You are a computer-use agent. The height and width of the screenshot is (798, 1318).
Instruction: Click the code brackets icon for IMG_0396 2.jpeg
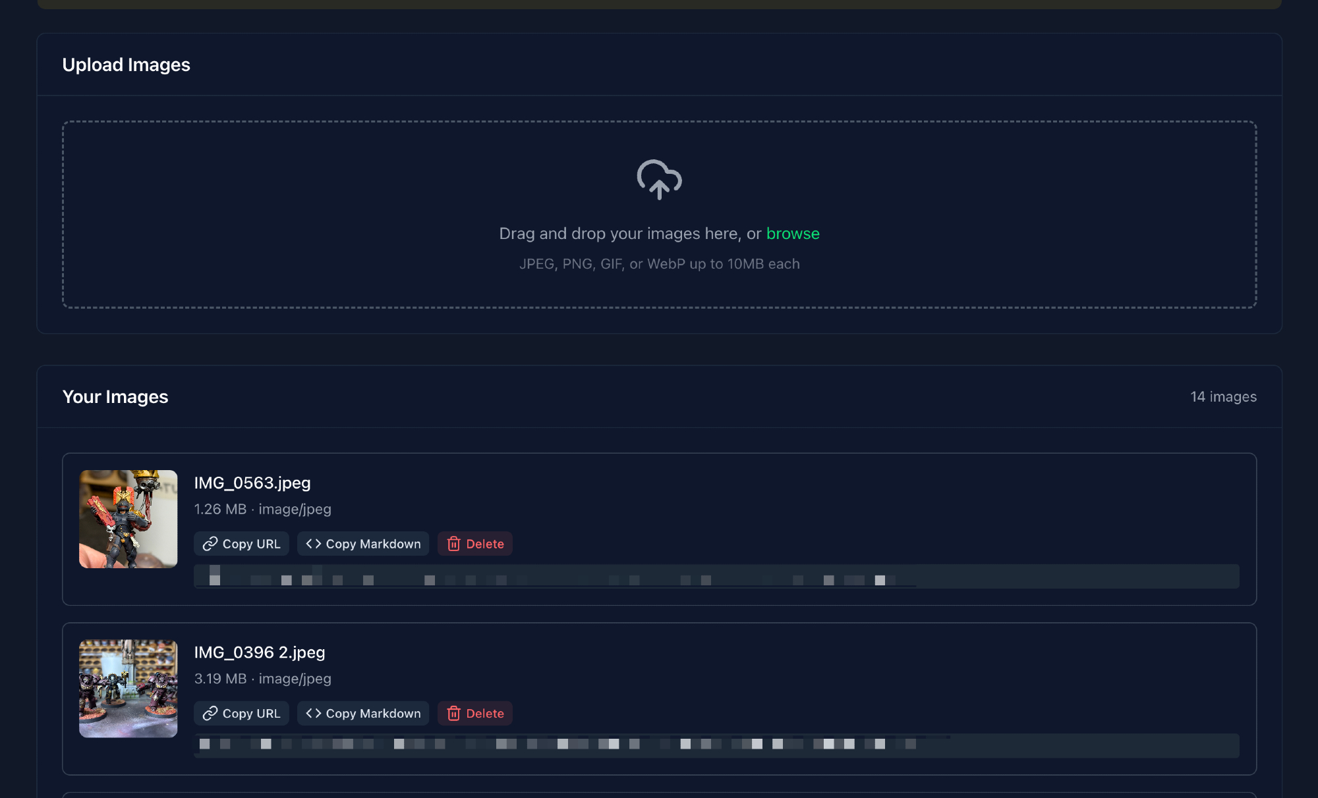click(x=314, y=713)
